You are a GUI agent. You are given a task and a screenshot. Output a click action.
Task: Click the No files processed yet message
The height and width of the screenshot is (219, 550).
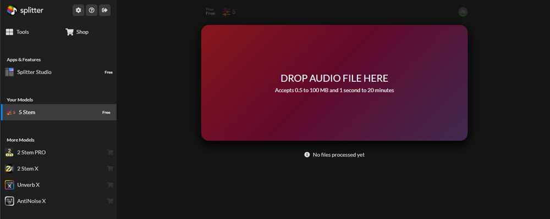338,155
